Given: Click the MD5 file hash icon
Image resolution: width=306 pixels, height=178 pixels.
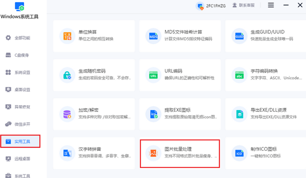Looking at the screenshot, I should point(153,36).
